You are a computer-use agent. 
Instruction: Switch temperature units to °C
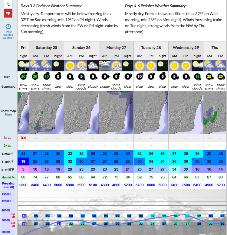(x=8, y=4)
